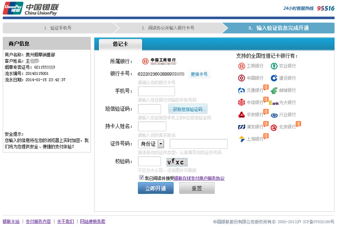The image size is (337, 227).
Task: Select the 上海银行 bank icon
Action: [x=241, y=139]
